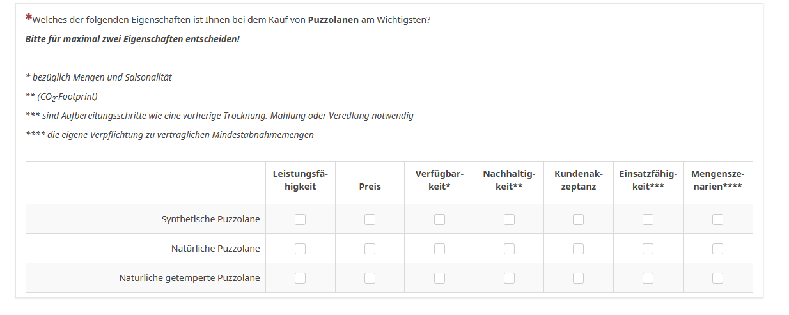Screen dimensions: 789x315
Task: Tick Preis for Synthetische Puzzolane
Action: pyautogui.click(x=370, y=219)
